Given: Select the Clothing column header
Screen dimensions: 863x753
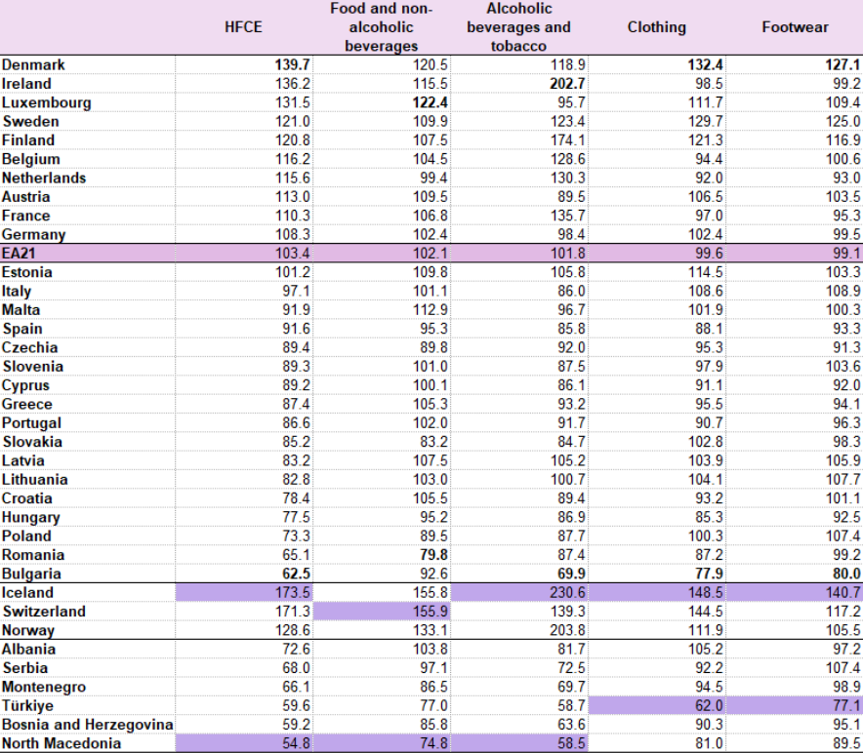Looking at the screenshot, I should (x=657, y=27).
